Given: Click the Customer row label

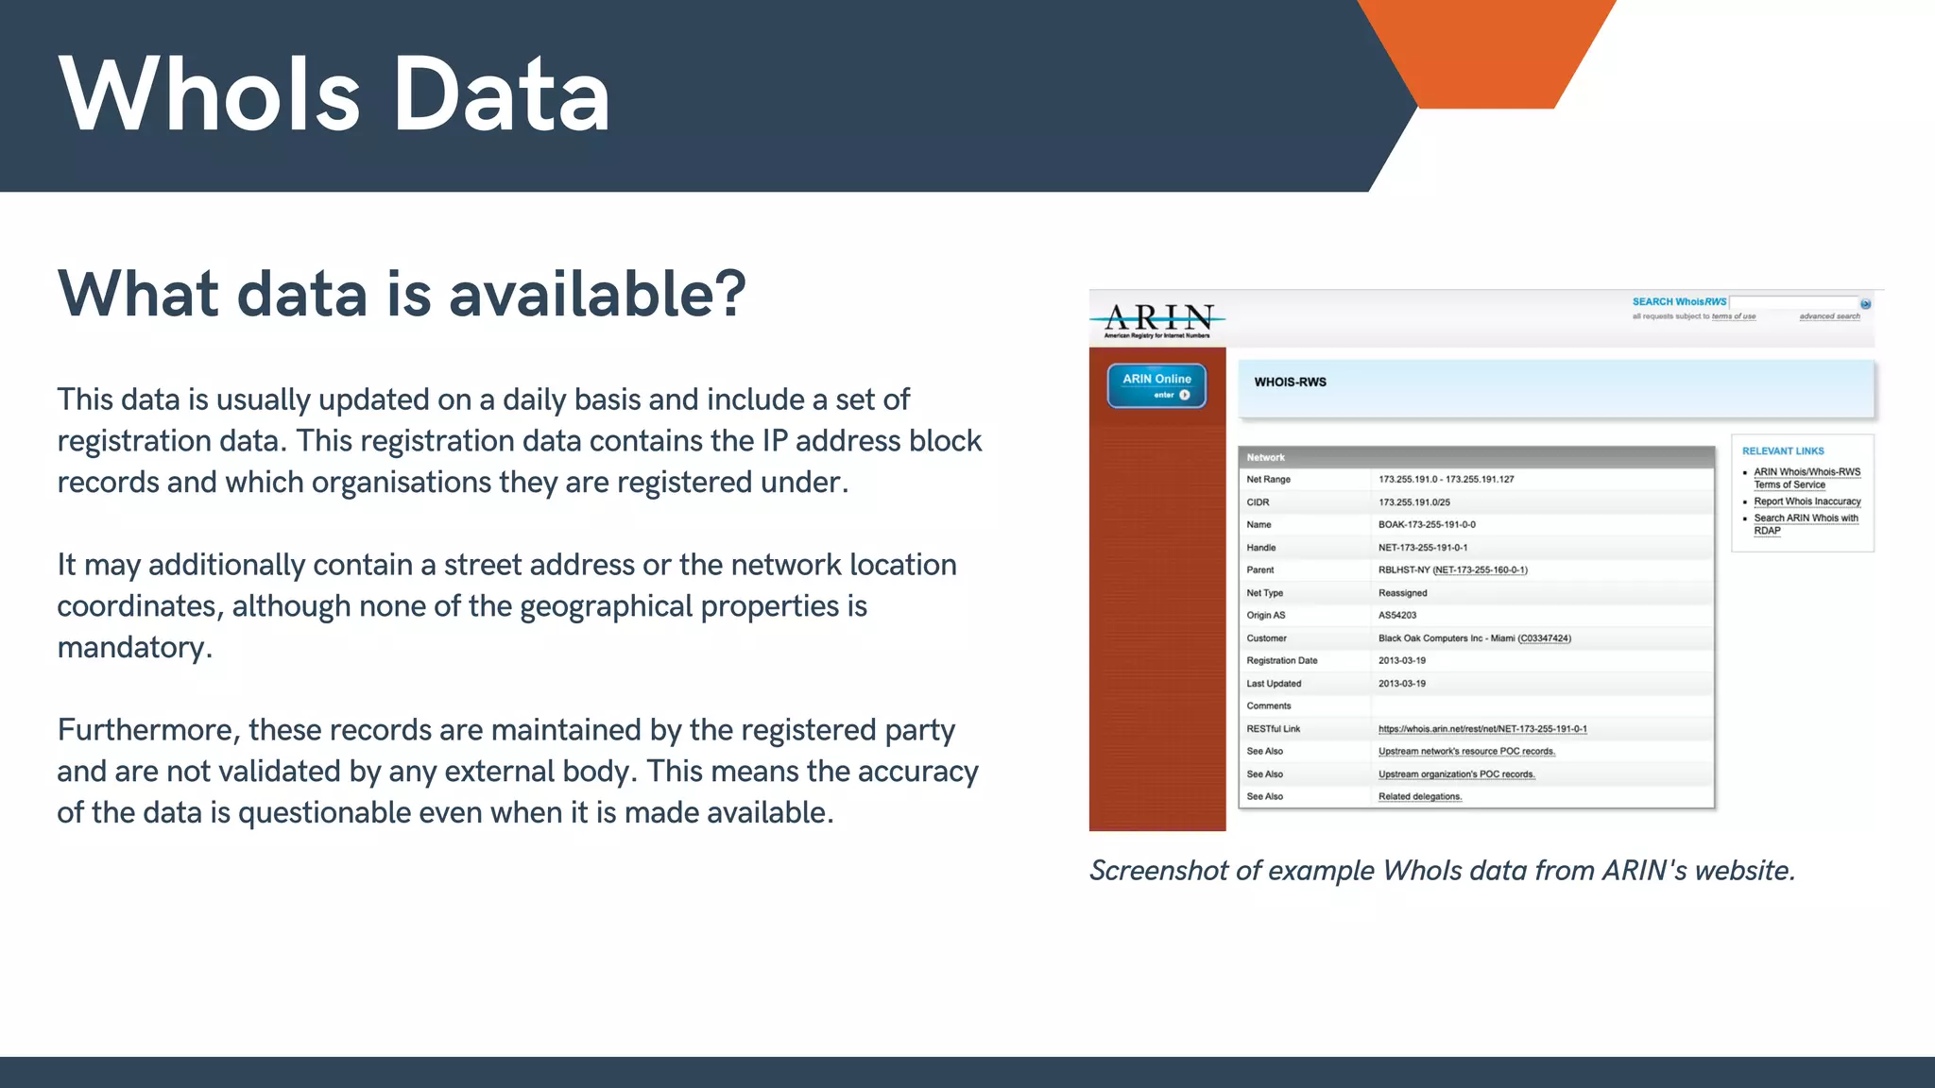Looking at the screenshot, I should [x=1266, y=638].
